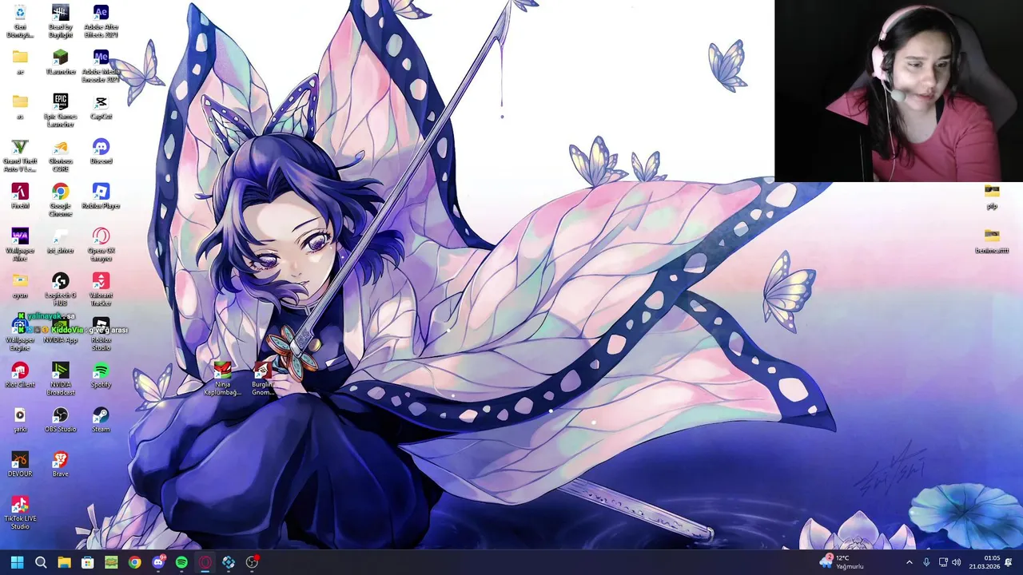
Task: Open Google Chrome from the taskbar
Action: coord(134,562)
